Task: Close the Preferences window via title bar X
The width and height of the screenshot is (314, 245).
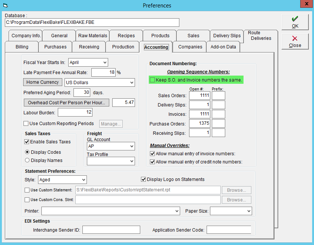Action: pyautogui.click(x=307, y=4)
